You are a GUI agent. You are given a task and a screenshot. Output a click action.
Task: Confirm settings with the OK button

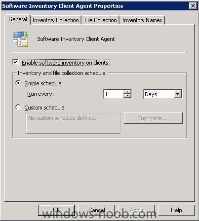tap(56, 210)
